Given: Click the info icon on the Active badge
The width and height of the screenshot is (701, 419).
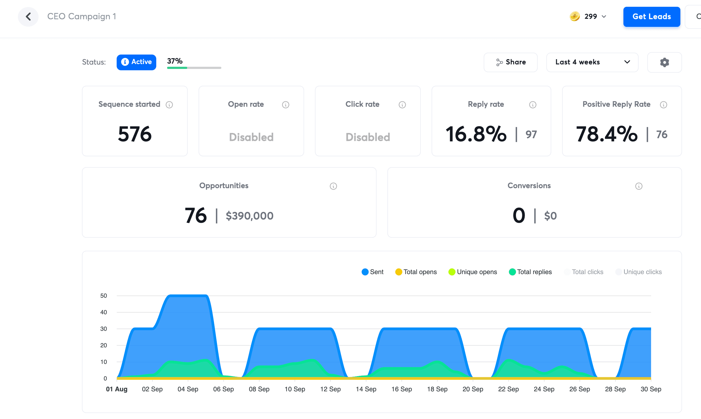Looking at the screenshot, I should pyautogui.click(x=125, y=62).
